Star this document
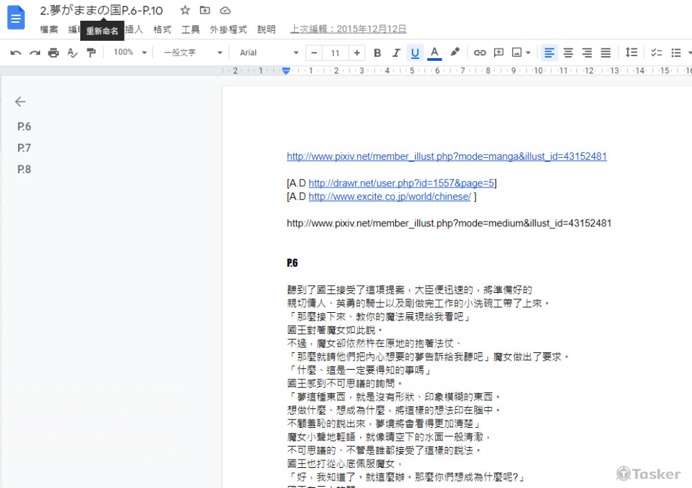692x488 pixels. coord(185,10)
